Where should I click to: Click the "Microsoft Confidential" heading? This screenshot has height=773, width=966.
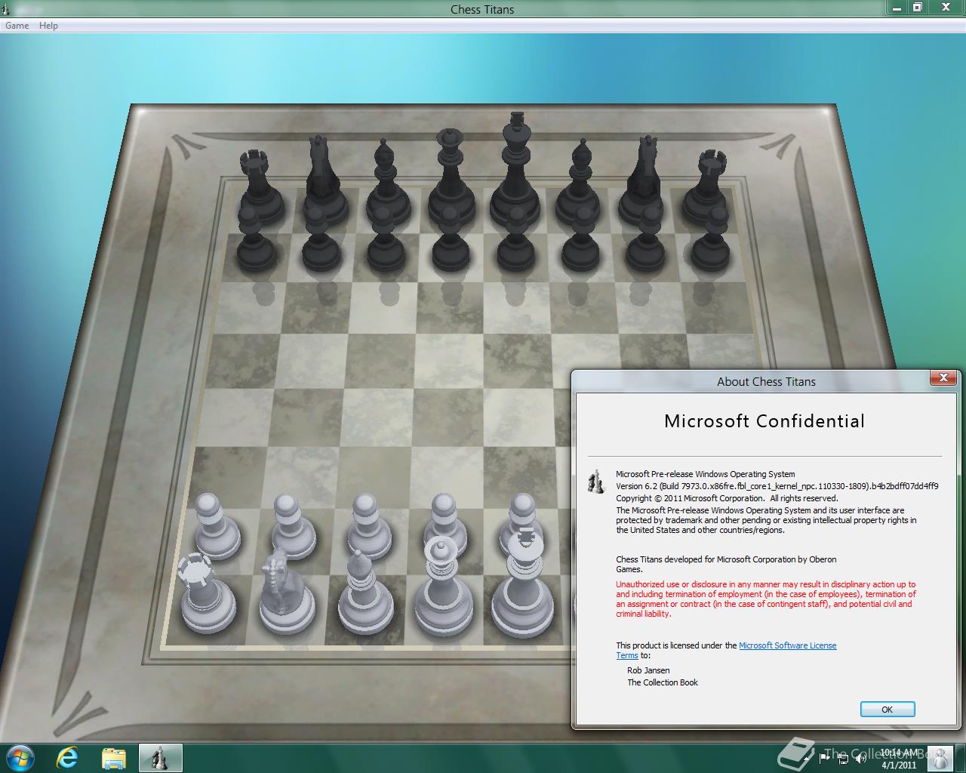coord(764,421)
